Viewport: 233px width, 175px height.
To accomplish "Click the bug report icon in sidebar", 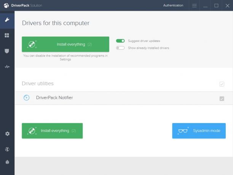I will 7,162.
